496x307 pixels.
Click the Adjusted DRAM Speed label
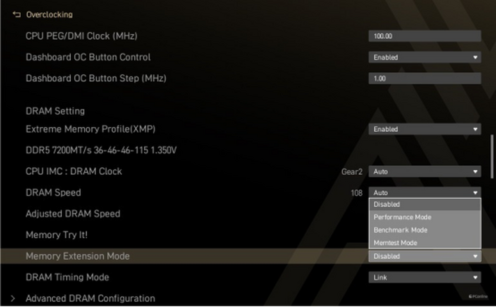(73, 214)
